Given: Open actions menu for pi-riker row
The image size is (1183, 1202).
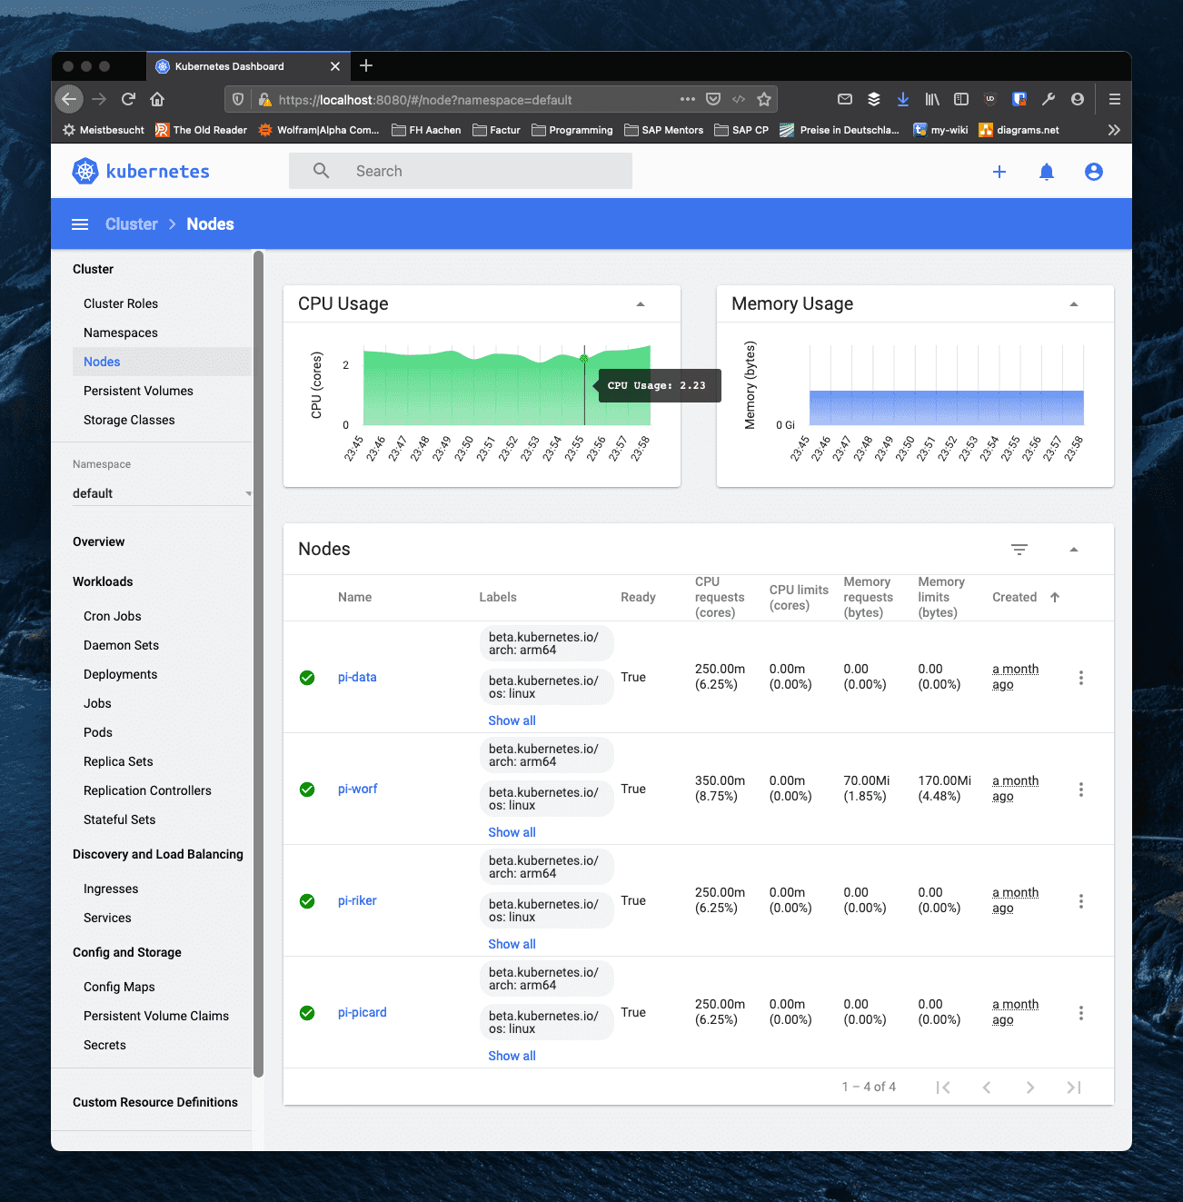Looking at the screenshot, I should tap(1081, 901).
